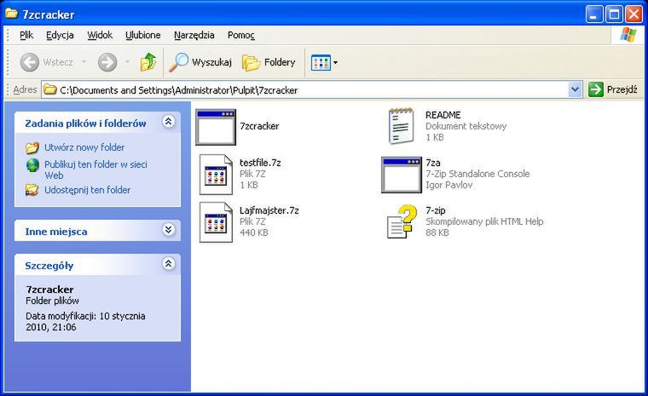Open Forward button history dropdown arrow

(127, 62)
